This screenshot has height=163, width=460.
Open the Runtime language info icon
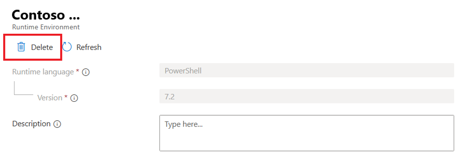(x=86, y=72)
